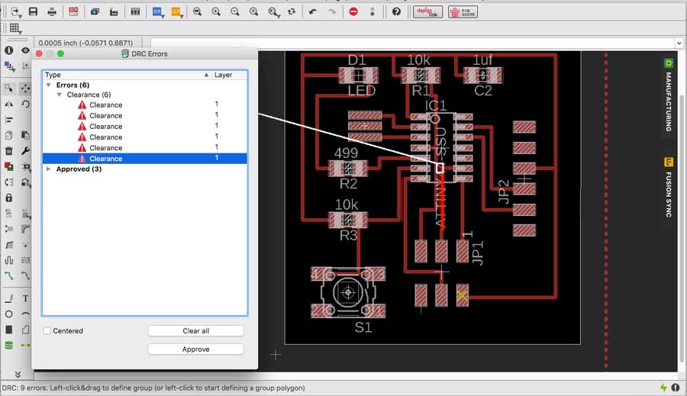The image size is (687, 396).
Task: Select the first Clearance error in list
Action: pyautogui.click(x=105, y=105)
